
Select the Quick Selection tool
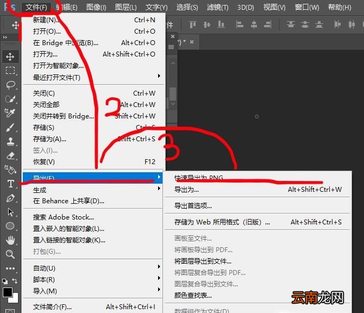click(x=10, y=99)
